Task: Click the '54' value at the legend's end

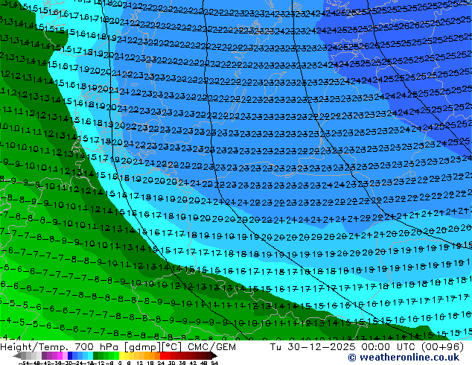Action: pyautogui.click(x=214, y=363)
